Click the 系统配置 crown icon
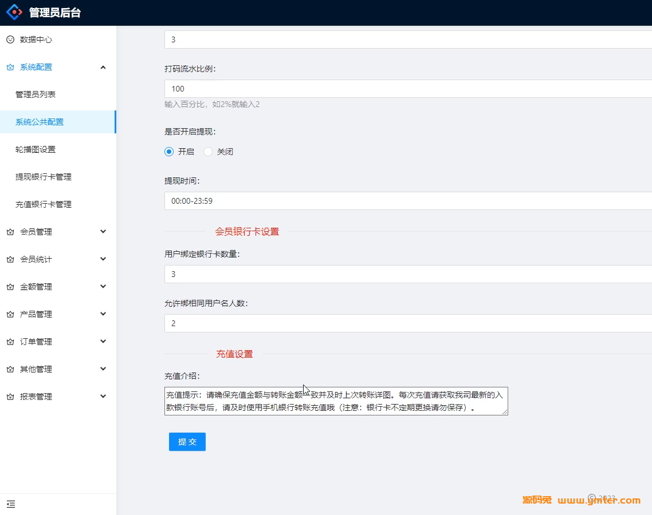The height and width of the screenshot is (515, 652). tap(10, 67)
